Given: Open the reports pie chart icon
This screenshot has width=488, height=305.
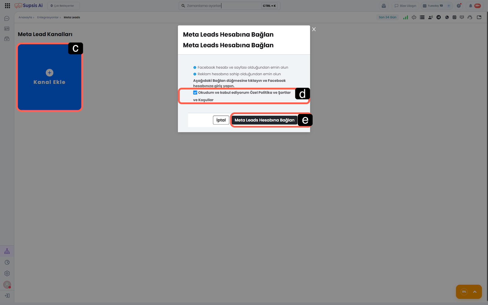Looking at the screenshot, I should pos(7,262).
